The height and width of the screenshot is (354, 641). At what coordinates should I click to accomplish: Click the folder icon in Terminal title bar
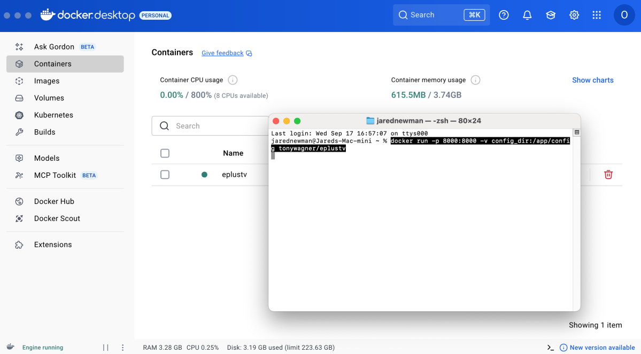(x=370, y=121)
